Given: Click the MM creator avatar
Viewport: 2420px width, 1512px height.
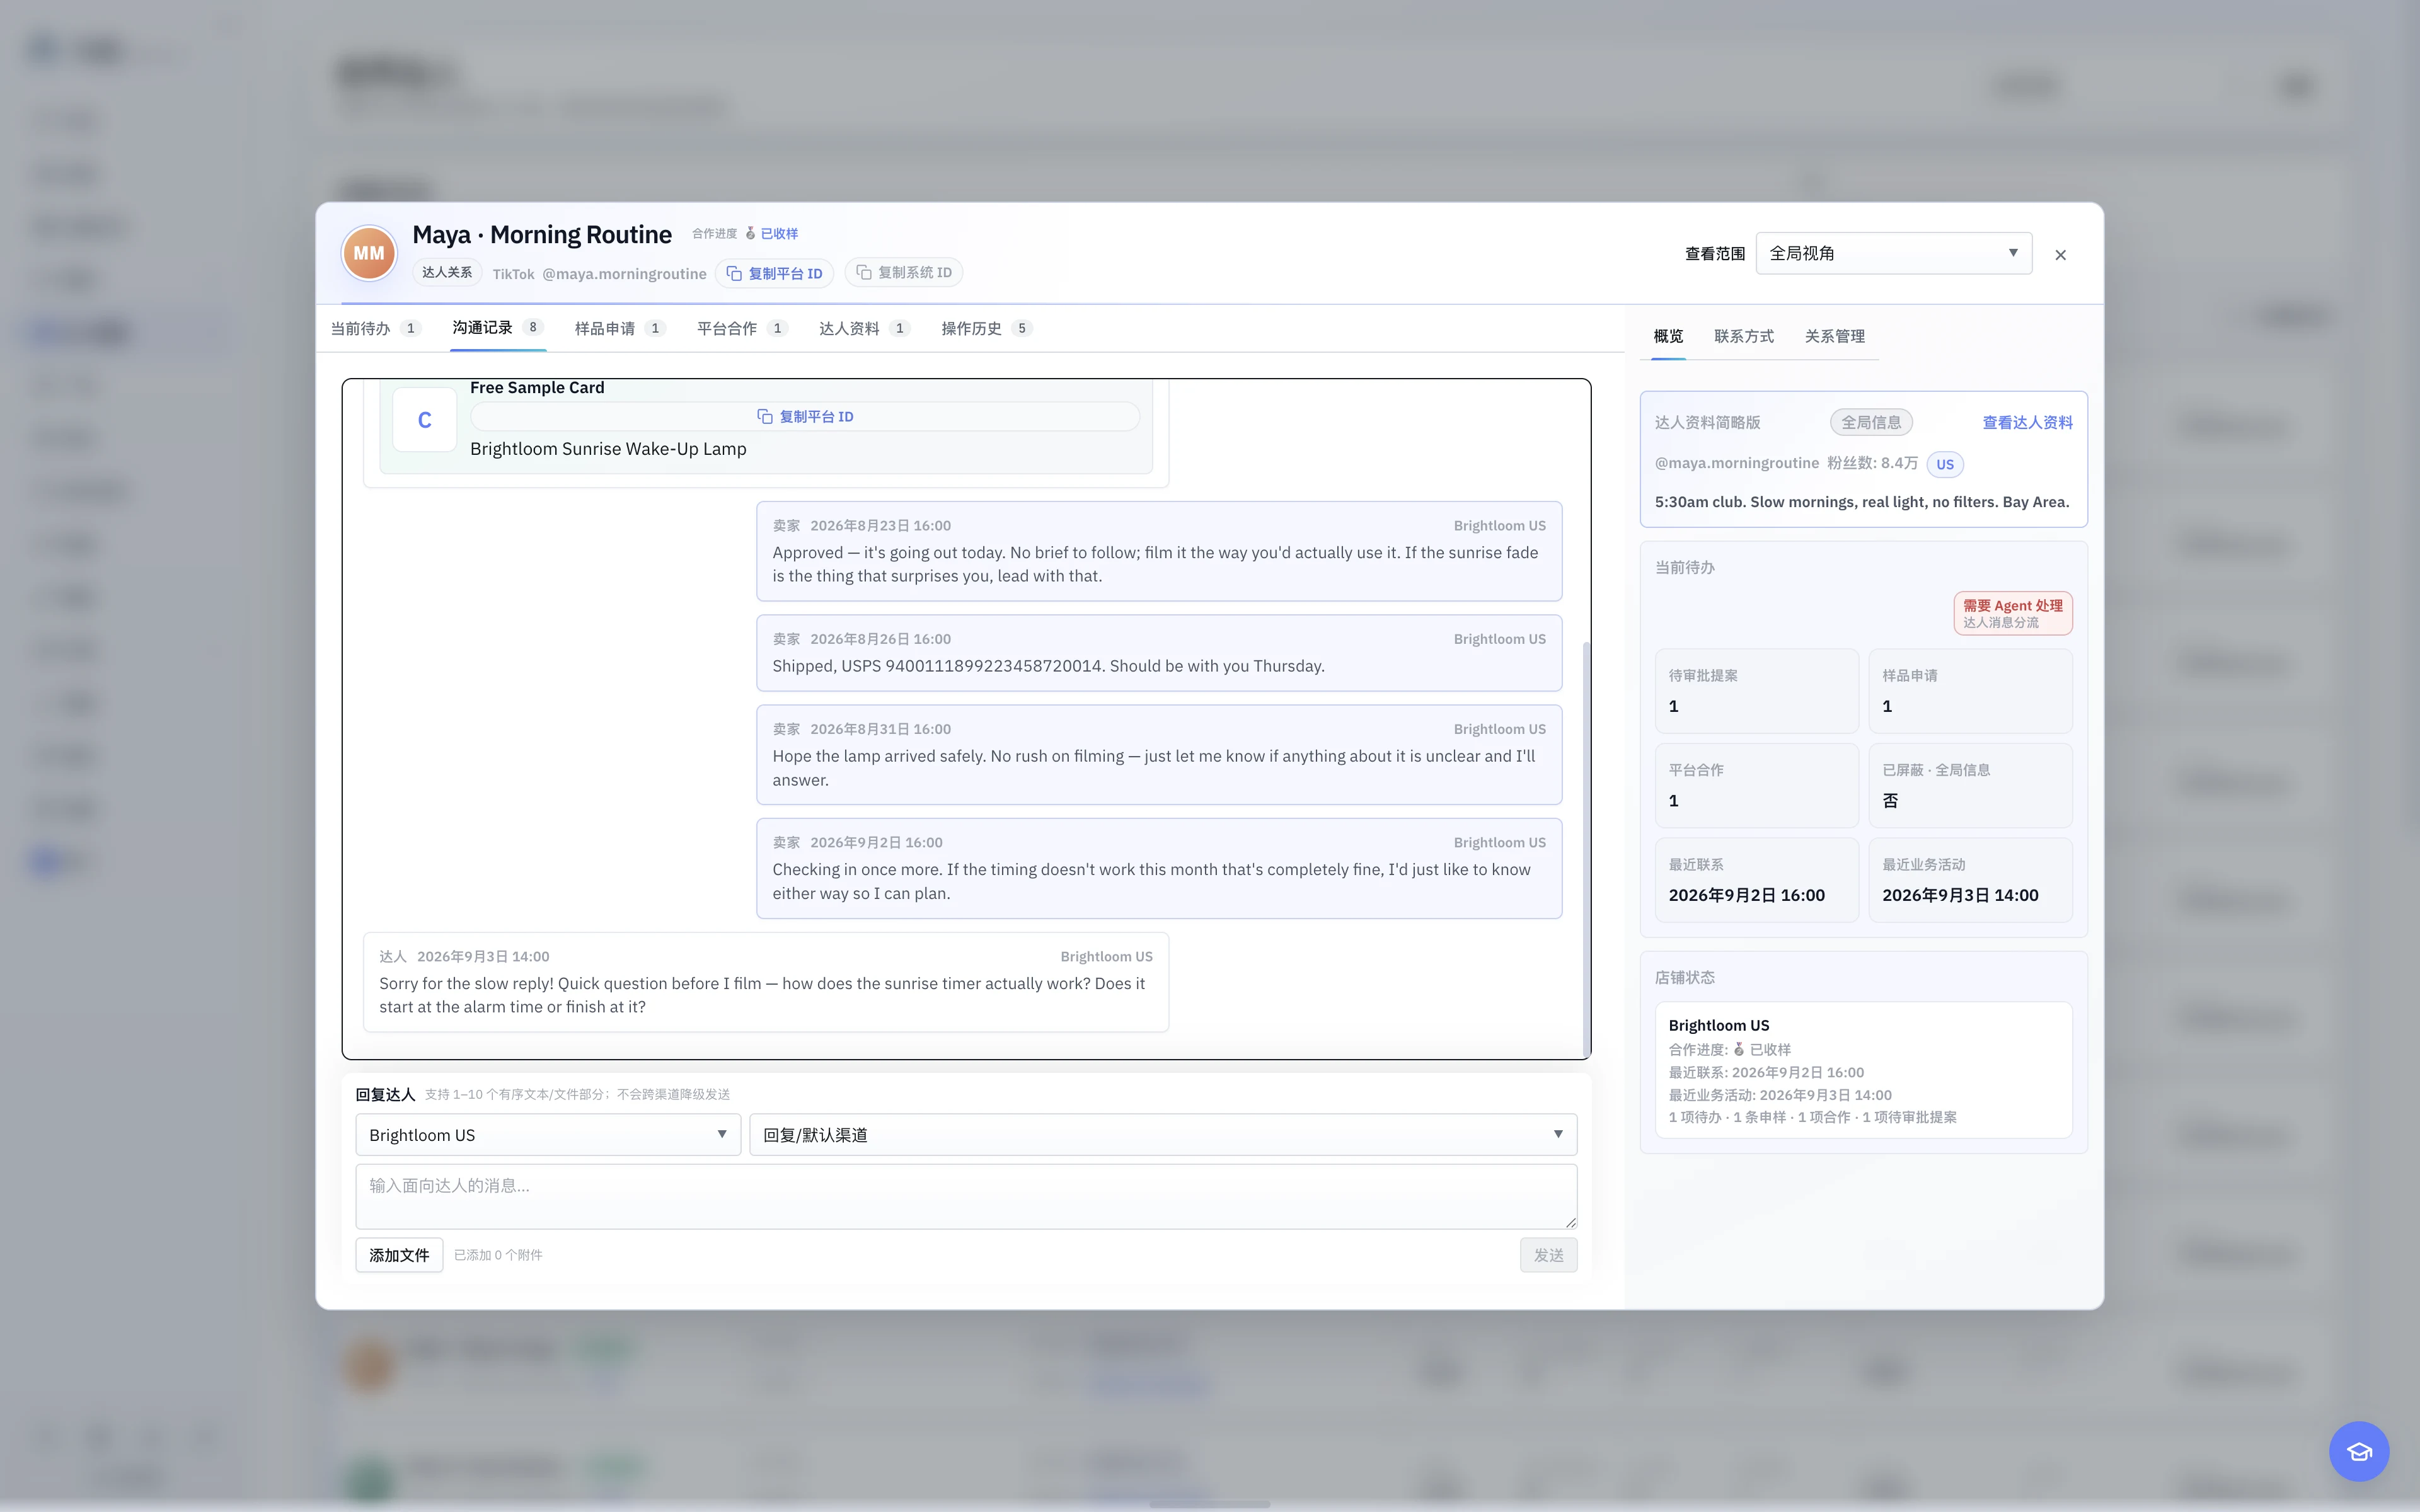Looking at the screenshot, I should (369, 253).
